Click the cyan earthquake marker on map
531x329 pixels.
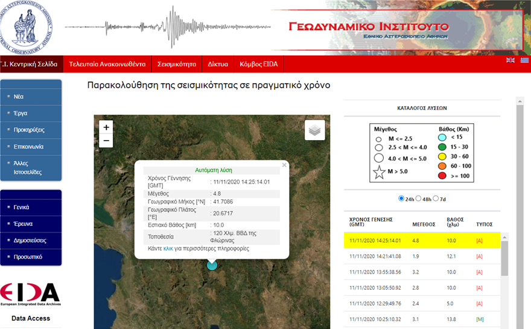click(x=212, y=264)
